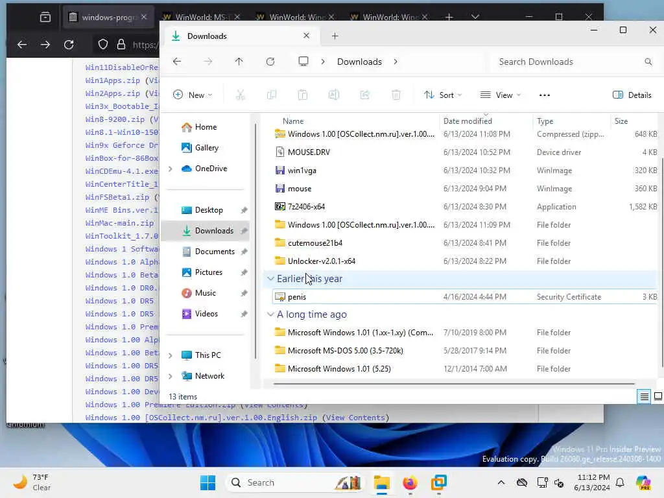Click the taskbar Search box
The width and height of the screenshot is (664, 498).
coord(294,482)
